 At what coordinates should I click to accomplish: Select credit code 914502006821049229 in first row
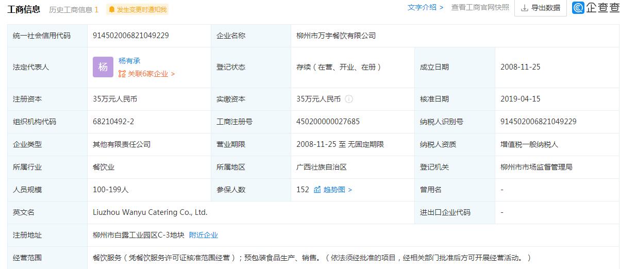pos(131,36)
